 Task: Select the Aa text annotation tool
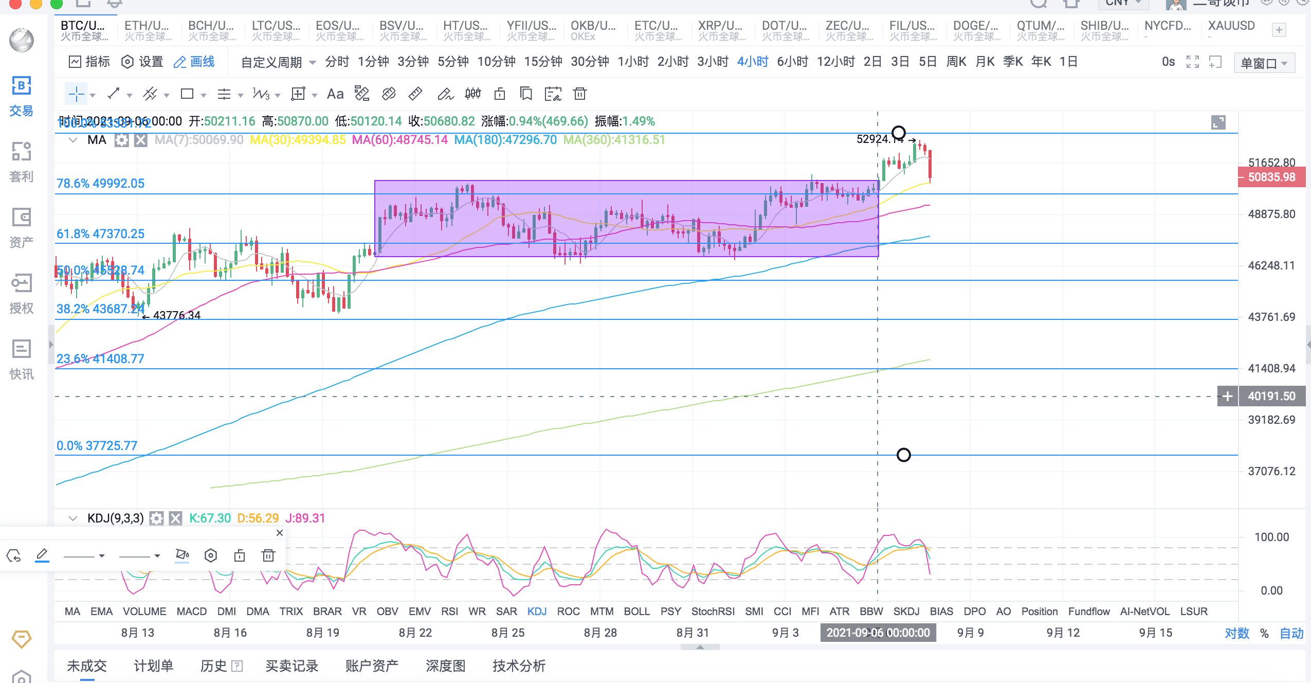[335, 94]
